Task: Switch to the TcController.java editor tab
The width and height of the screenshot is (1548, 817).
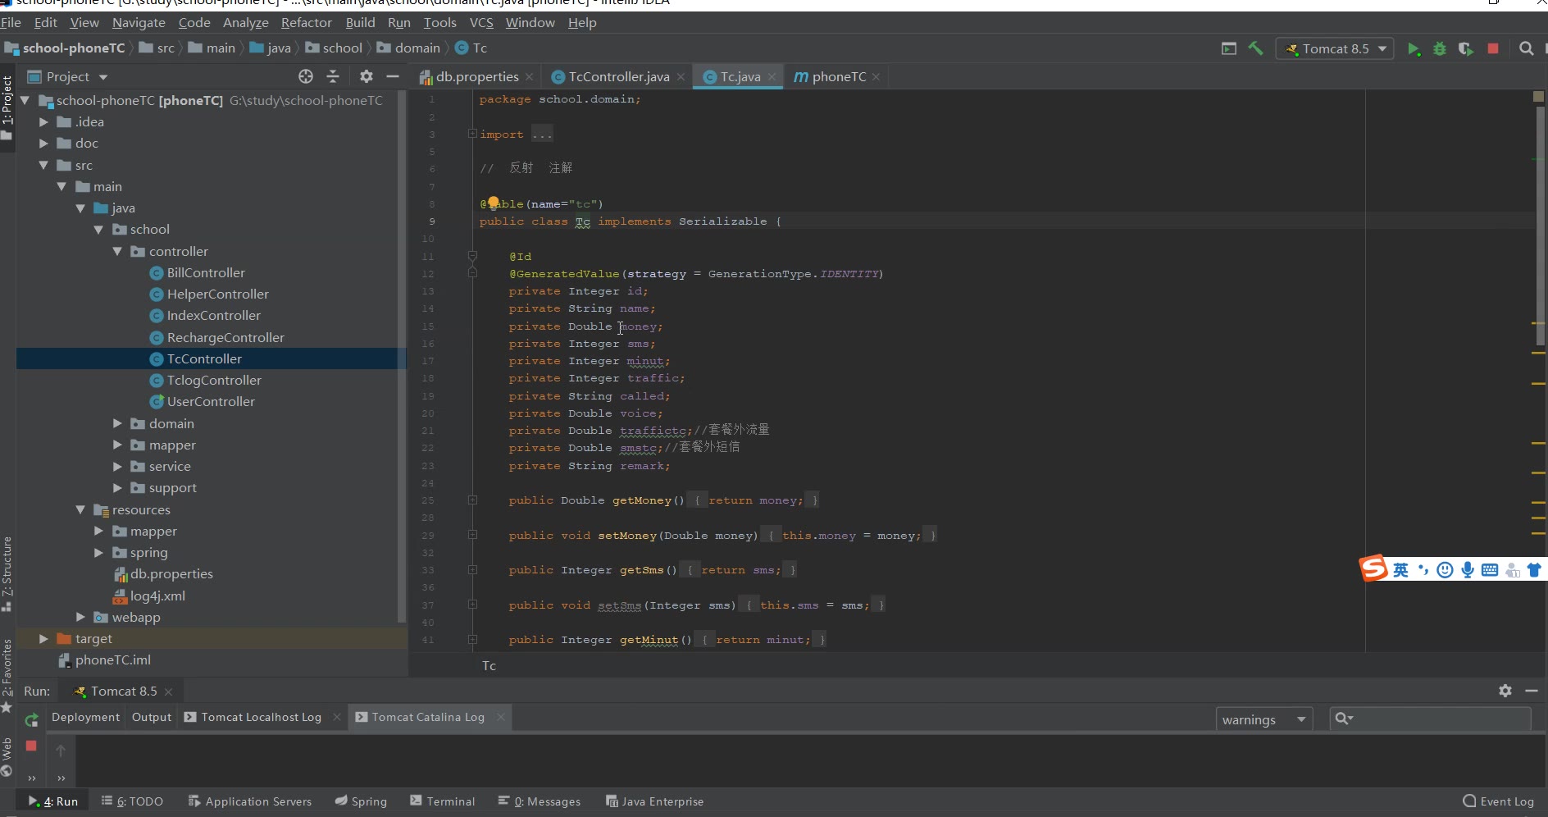Action: (x=618, y=76)
